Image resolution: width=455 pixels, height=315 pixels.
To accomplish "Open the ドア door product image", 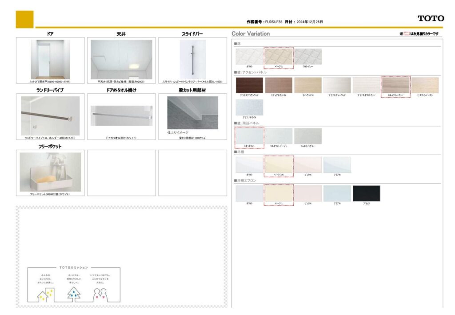I will (x=50, y=60).
